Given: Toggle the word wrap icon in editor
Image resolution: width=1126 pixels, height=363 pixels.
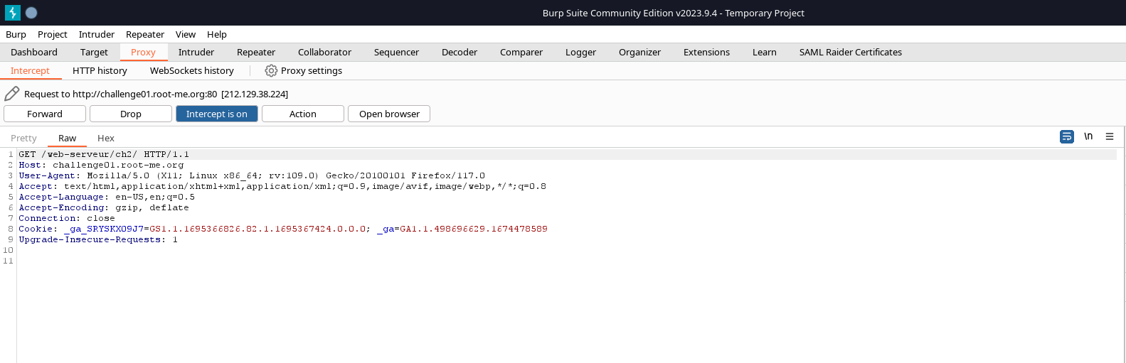Looking at the screenshot, I should 1067,136.
